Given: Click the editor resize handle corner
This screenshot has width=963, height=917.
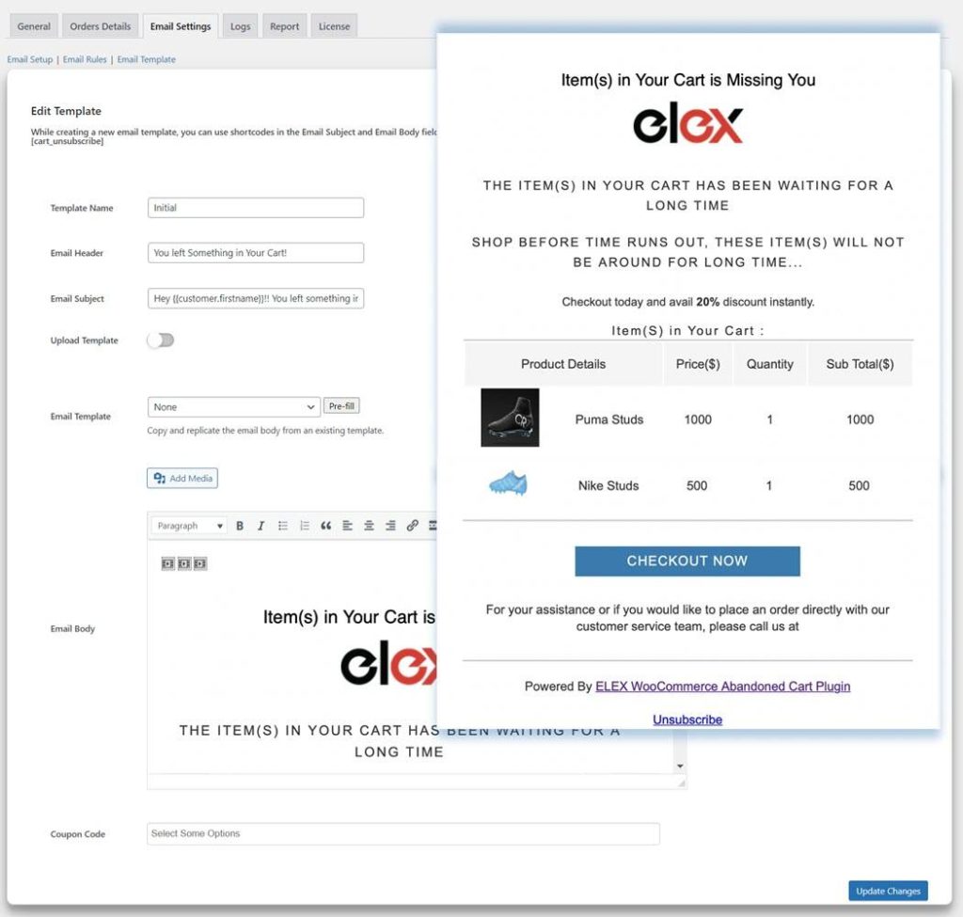Looking at the screenshot, I should pyautogui.click(x=681, y=783).
